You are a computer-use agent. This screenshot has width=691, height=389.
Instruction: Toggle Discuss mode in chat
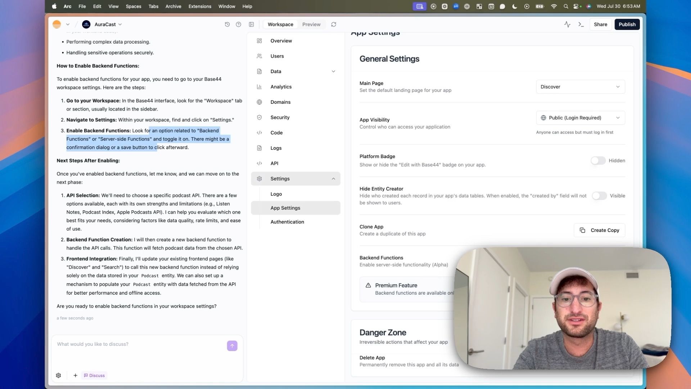click(x=94, y=375)
